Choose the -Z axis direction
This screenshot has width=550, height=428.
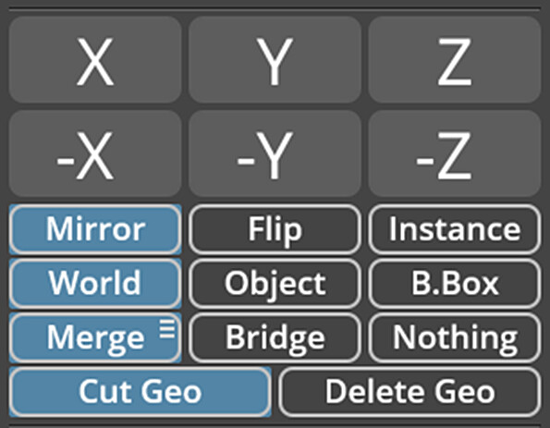click(454, 153)
